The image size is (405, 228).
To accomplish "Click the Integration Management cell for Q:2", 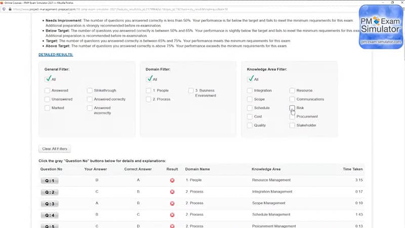I will [x=272, y=192].
